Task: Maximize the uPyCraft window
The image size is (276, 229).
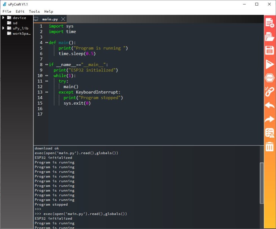Action: [x=257, y=4]
